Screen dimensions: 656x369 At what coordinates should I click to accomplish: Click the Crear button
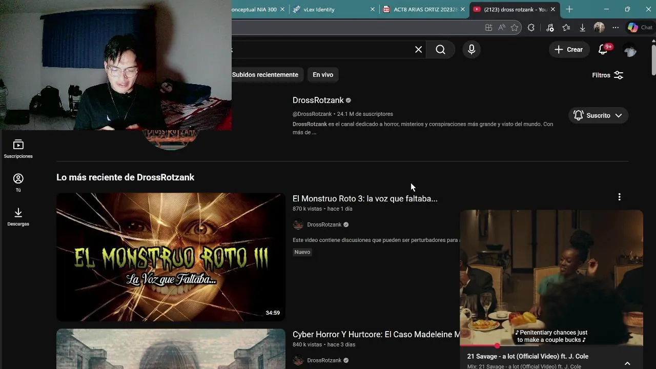tap(569, 50)
